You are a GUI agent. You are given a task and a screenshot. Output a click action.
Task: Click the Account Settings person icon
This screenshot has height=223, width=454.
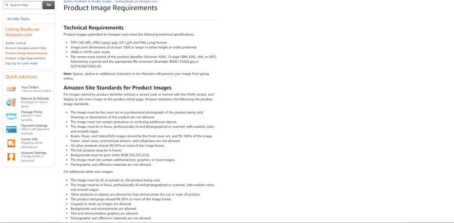tap(11, 157)
